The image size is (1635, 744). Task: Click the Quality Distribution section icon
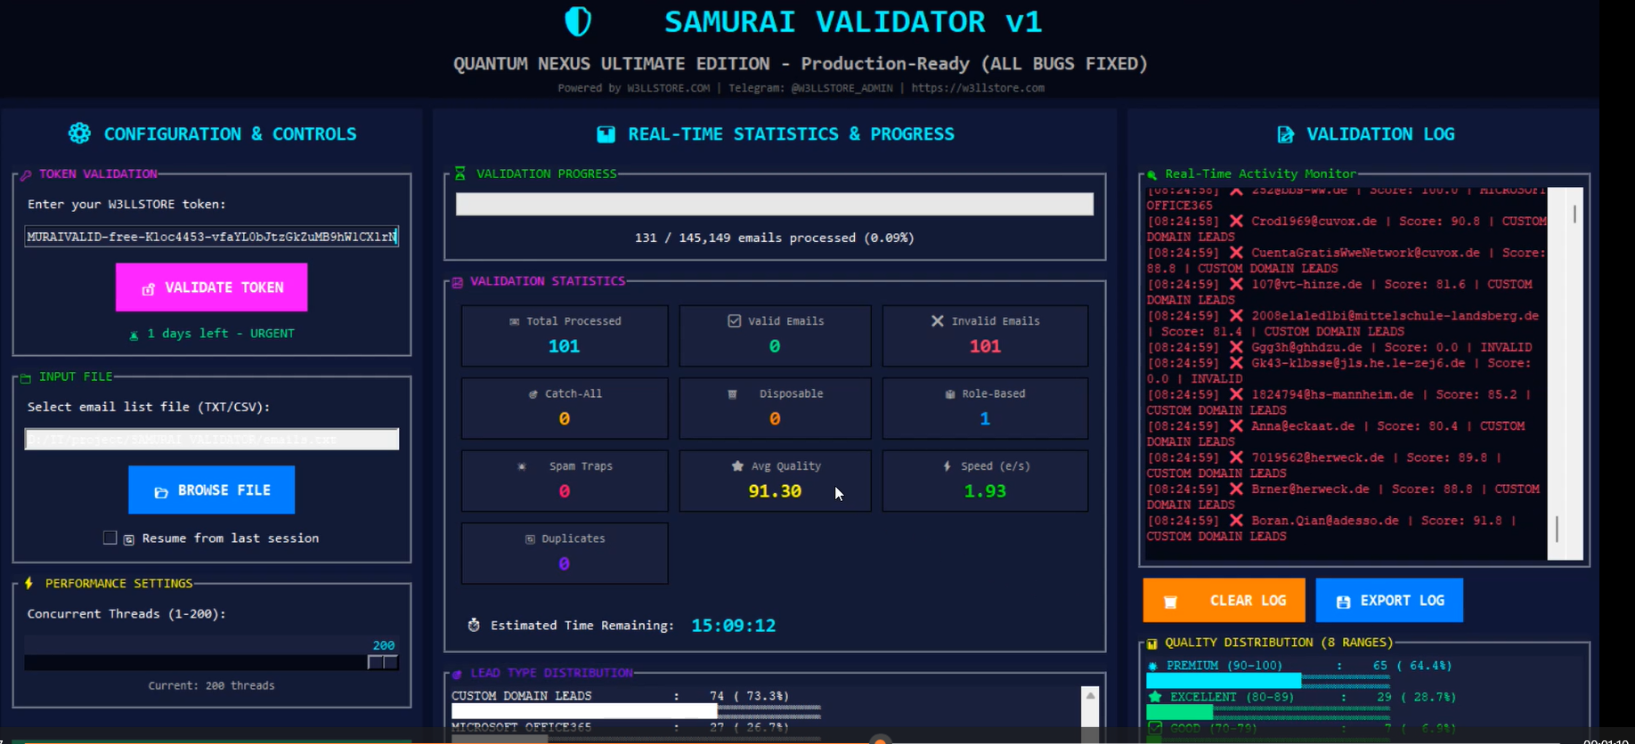point(1151,643)
